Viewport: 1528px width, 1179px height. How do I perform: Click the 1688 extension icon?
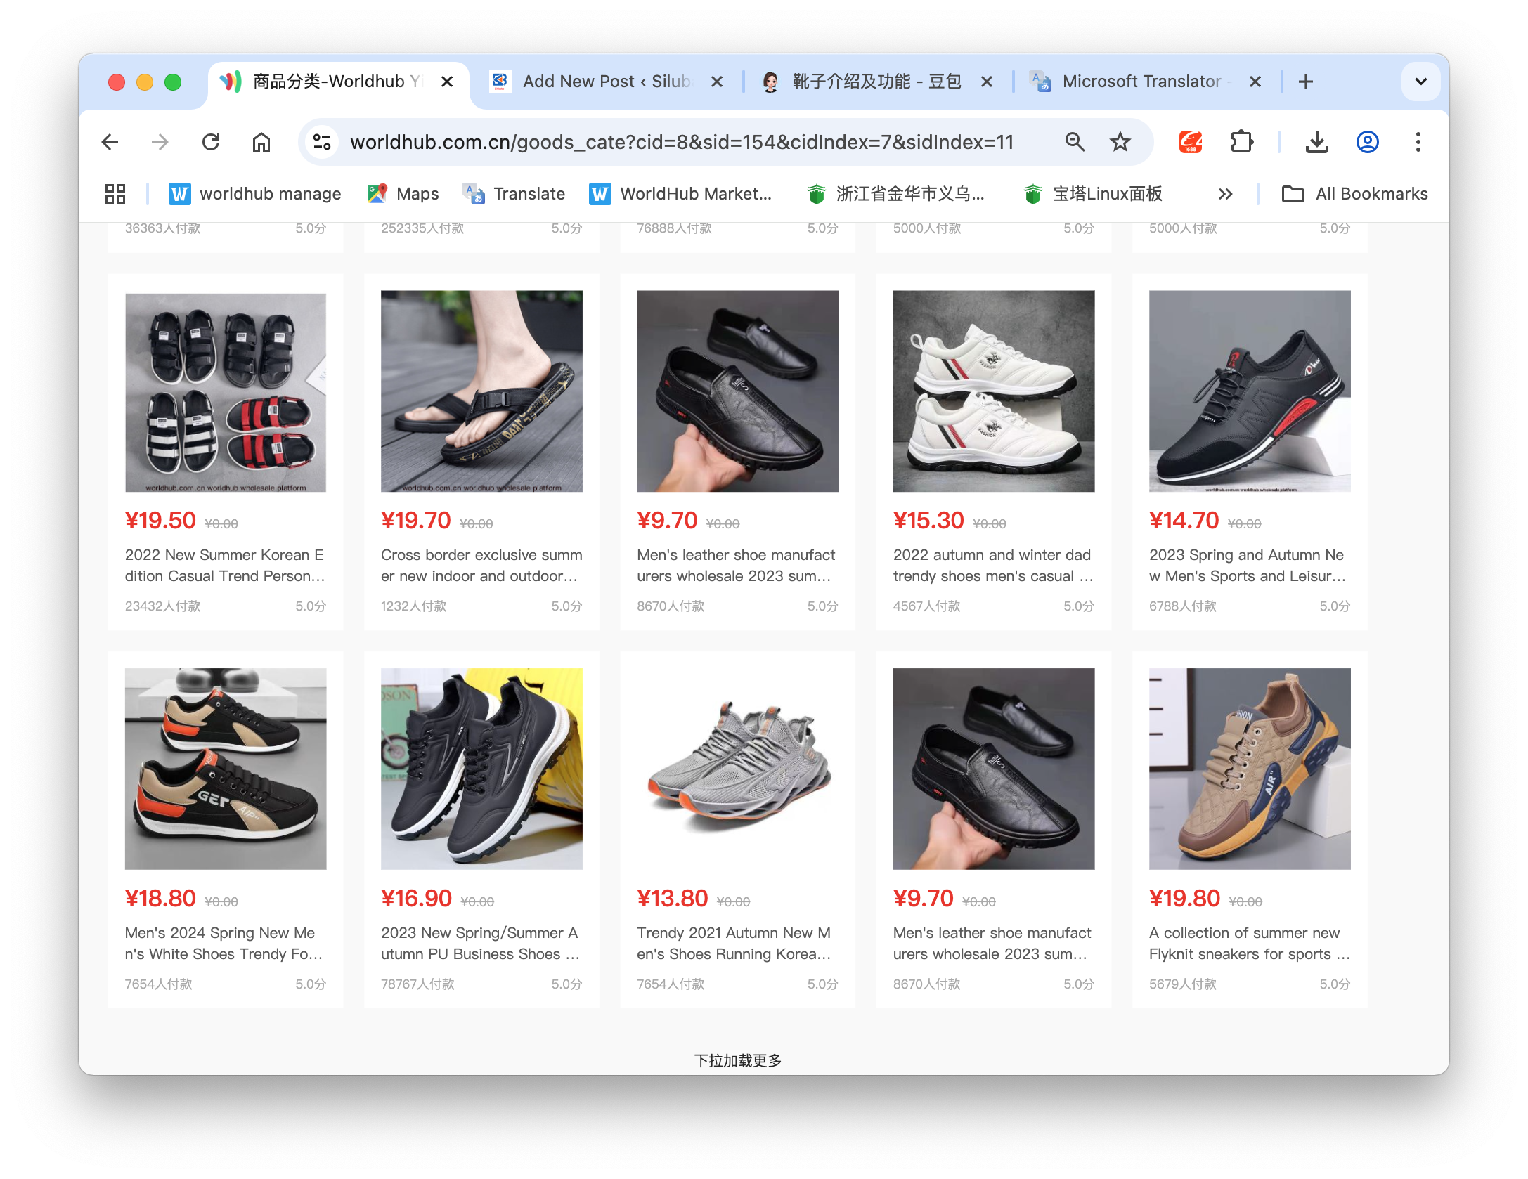(1190, 143)
